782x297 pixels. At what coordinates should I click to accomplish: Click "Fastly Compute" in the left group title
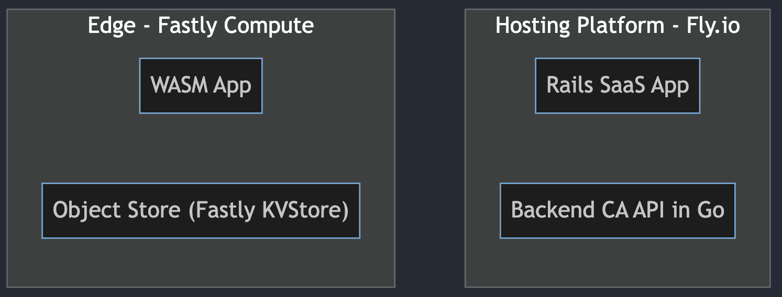click(236, 25)
